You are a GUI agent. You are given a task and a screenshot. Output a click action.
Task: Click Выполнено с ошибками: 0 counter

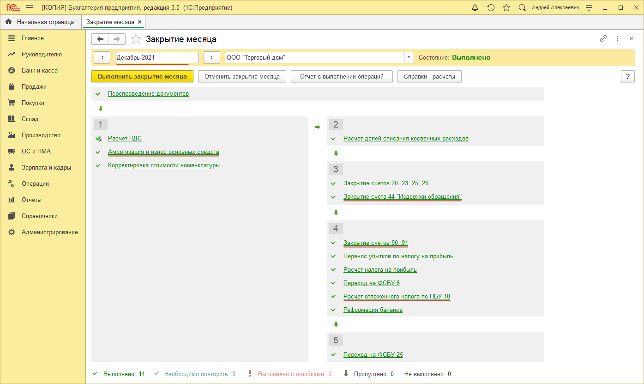pyautogui.click(x=295, y=374)
